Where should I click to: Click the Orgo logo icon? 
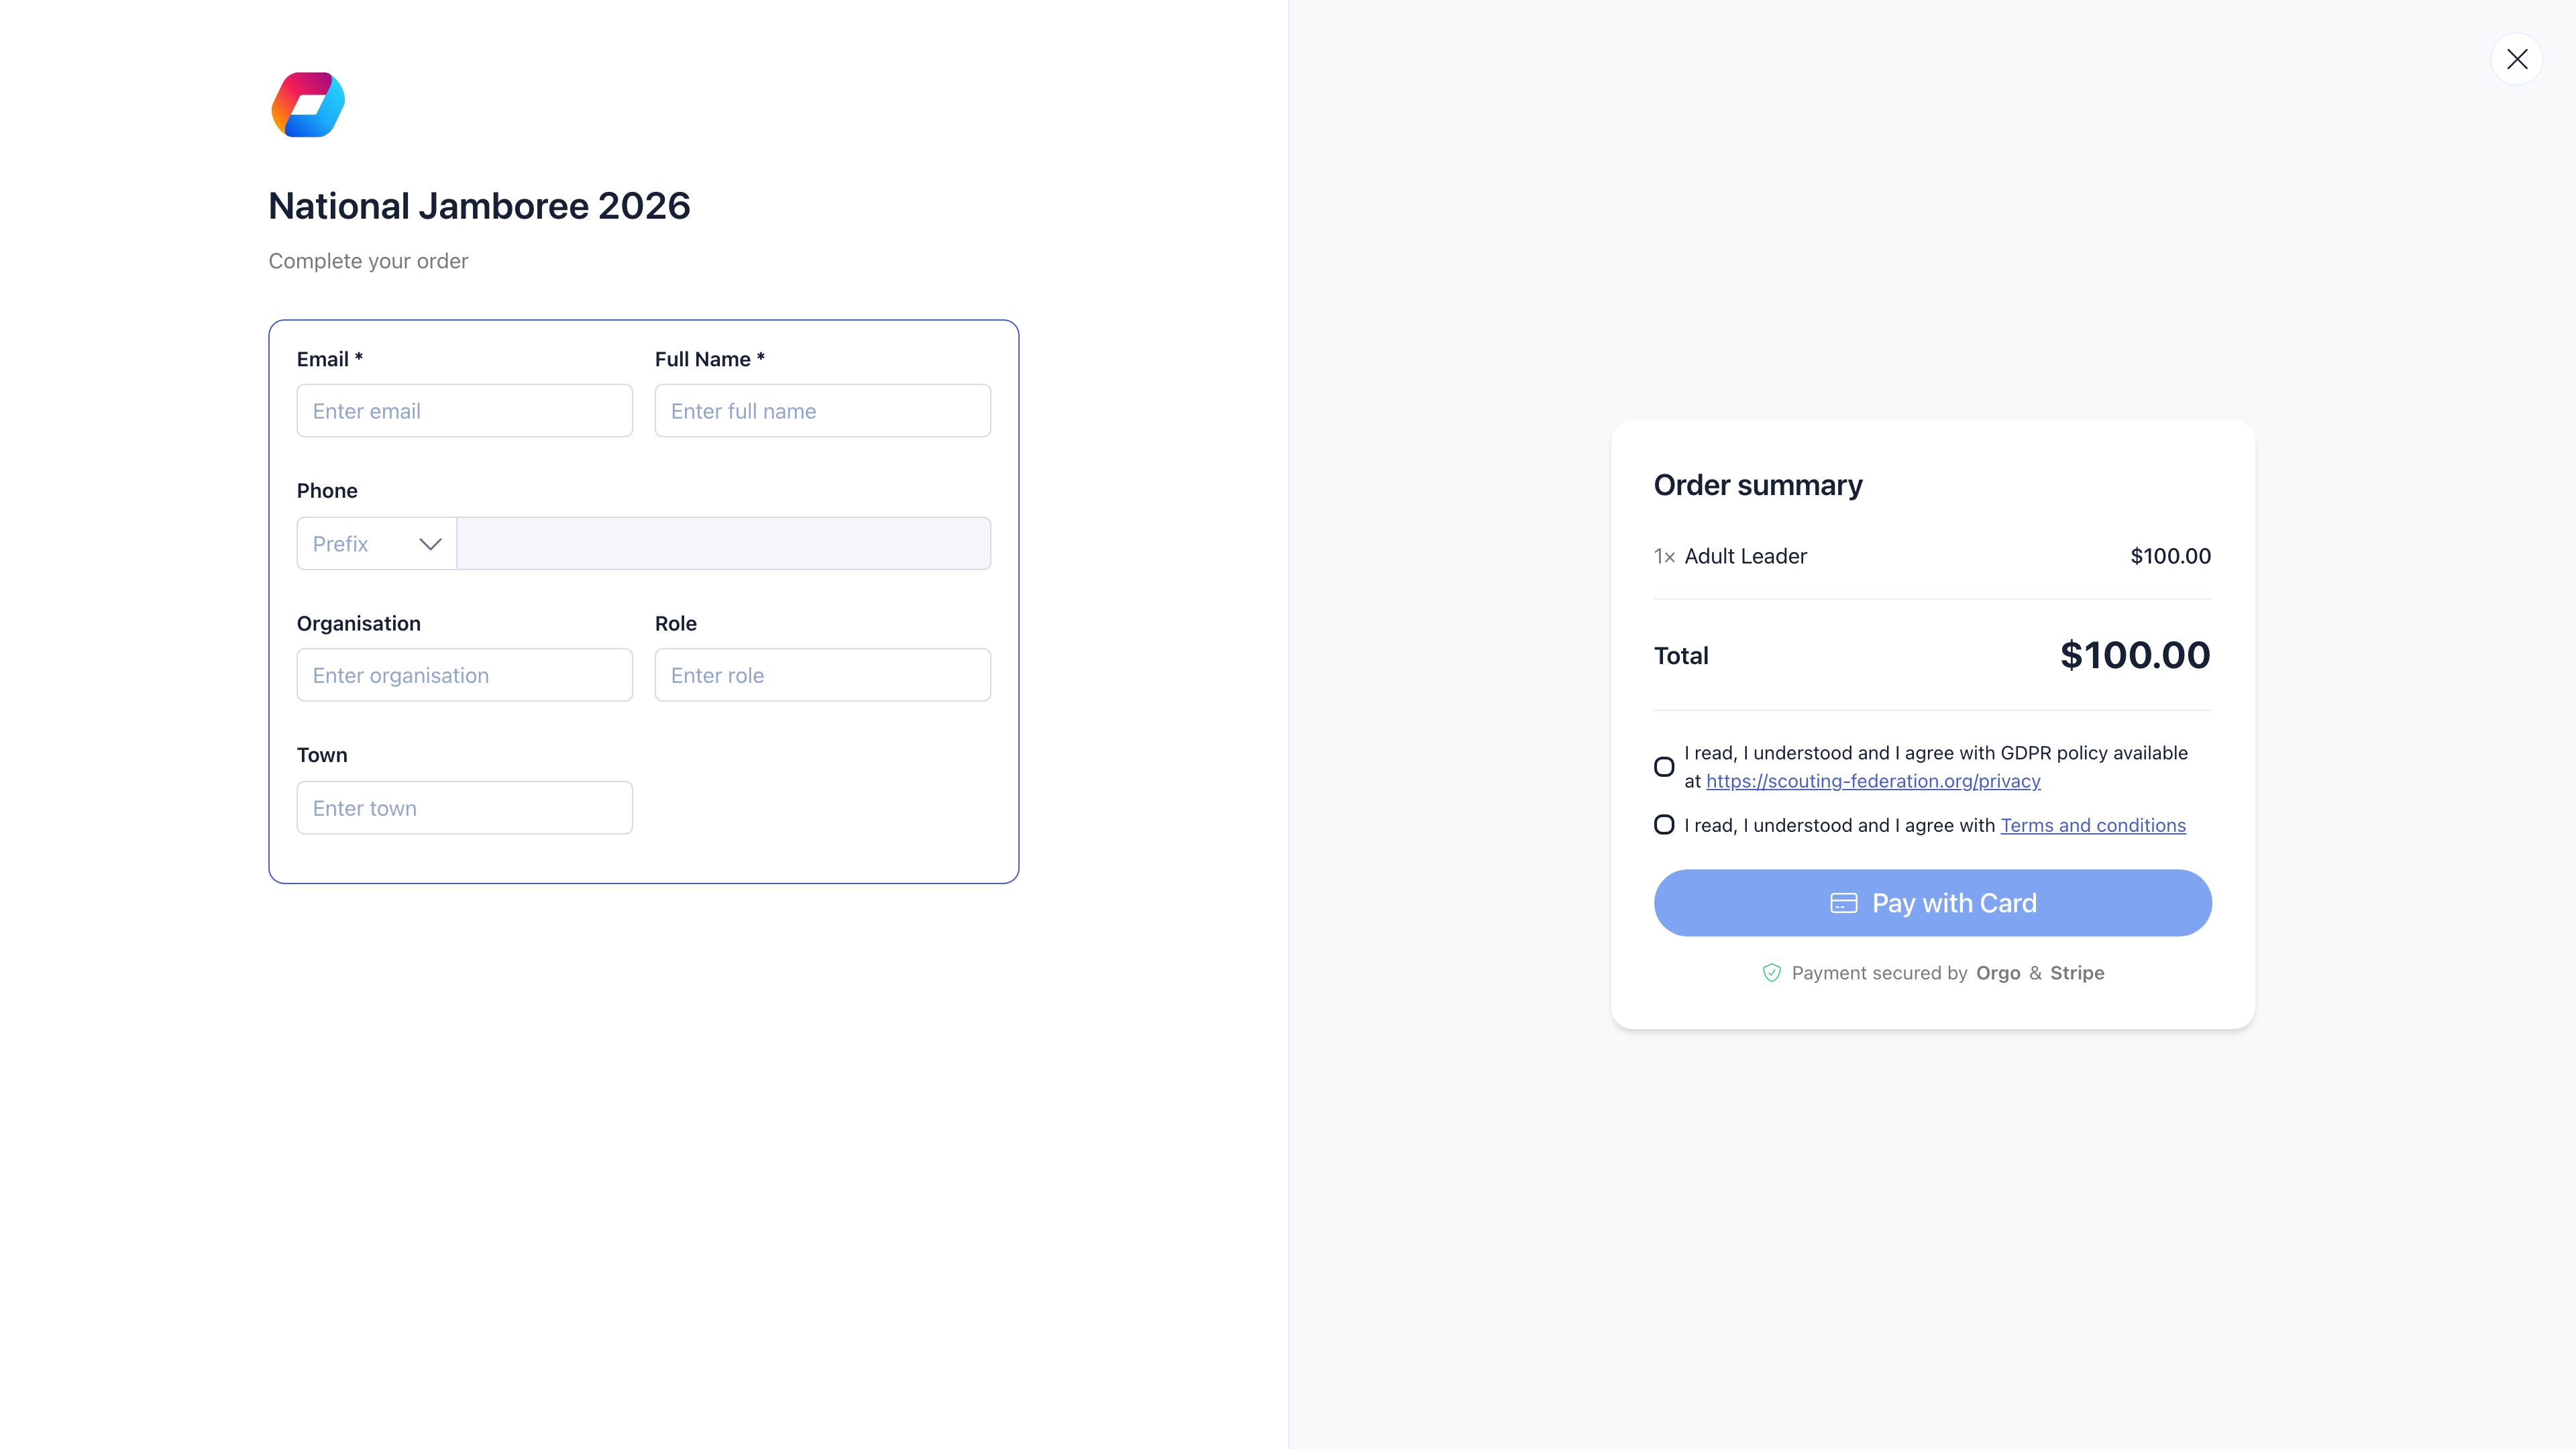(x=307, y=104)
